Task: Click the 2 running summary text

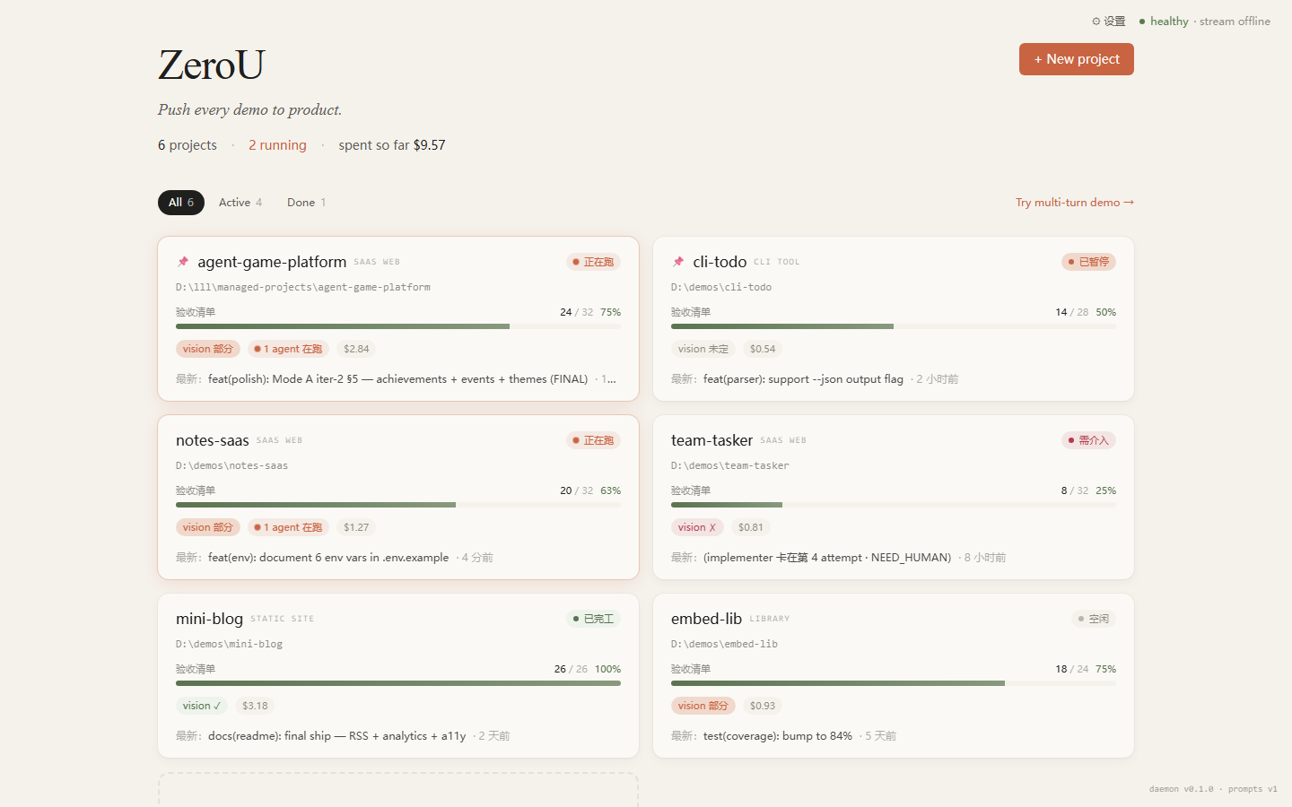Action: click(277, 145)
